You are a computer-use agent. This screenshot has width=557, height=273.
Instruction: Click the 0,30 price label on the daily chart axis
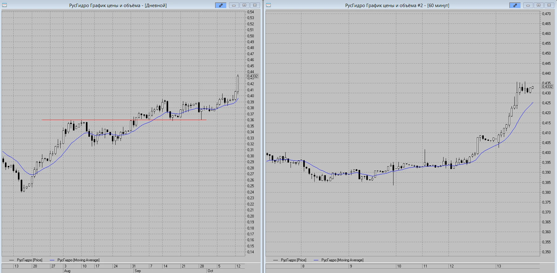(x=251, y=156)
